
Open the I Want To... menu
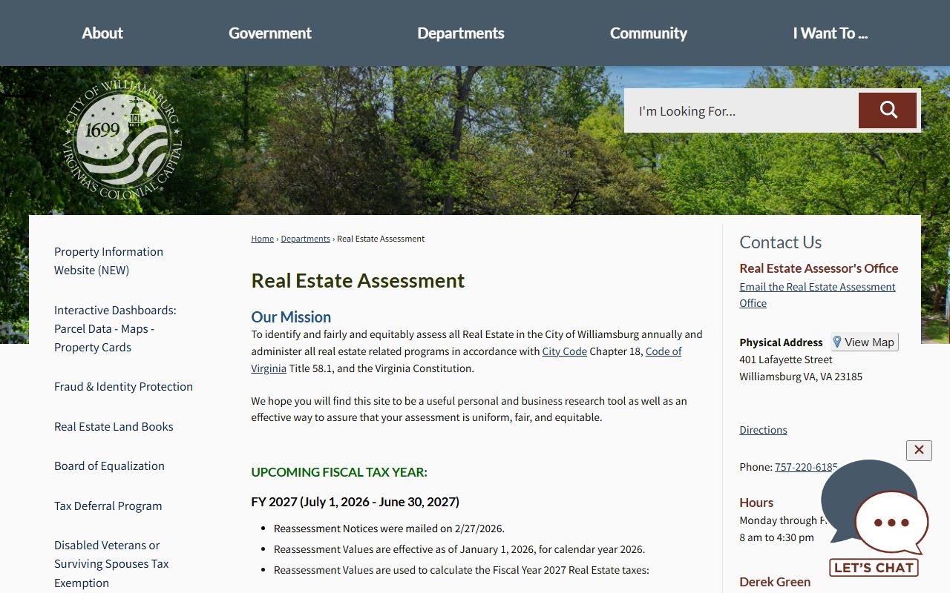[x=831, y=33]
